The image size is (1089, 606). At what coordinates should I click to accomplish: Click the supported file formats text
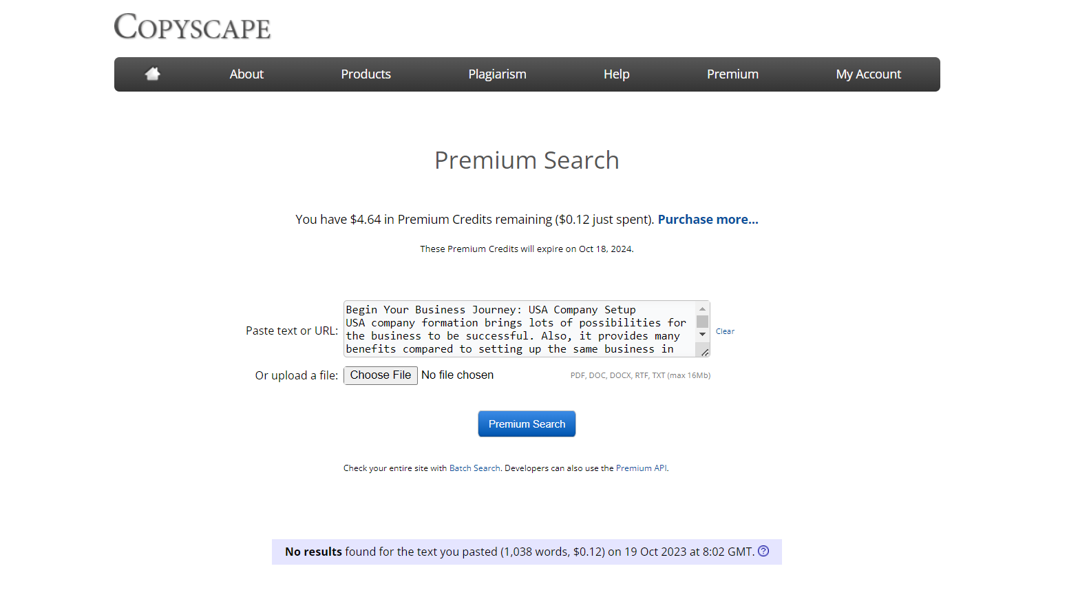640,375
